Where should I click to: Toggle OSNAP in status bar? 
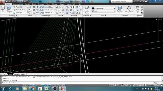click(x=43, y=85)
